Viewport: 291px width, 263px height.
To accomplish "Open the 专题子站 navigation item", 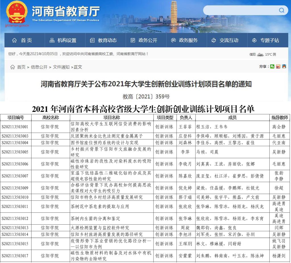I will (266, 40).
